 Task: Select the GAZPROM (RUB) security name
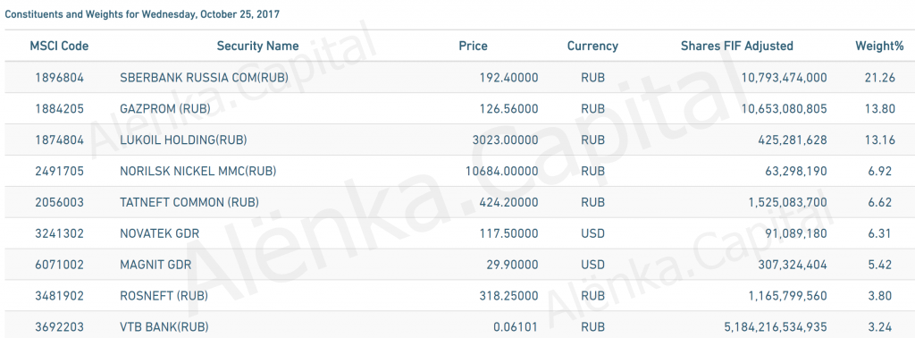coord(165,108)
